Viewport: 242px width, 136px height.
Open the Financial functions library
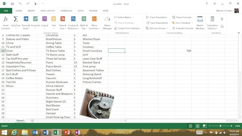click(x=35, y=23)
